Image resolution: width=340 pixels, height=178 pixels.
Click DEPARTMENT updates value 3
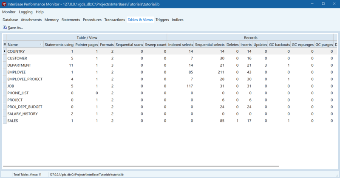(266, 65)
